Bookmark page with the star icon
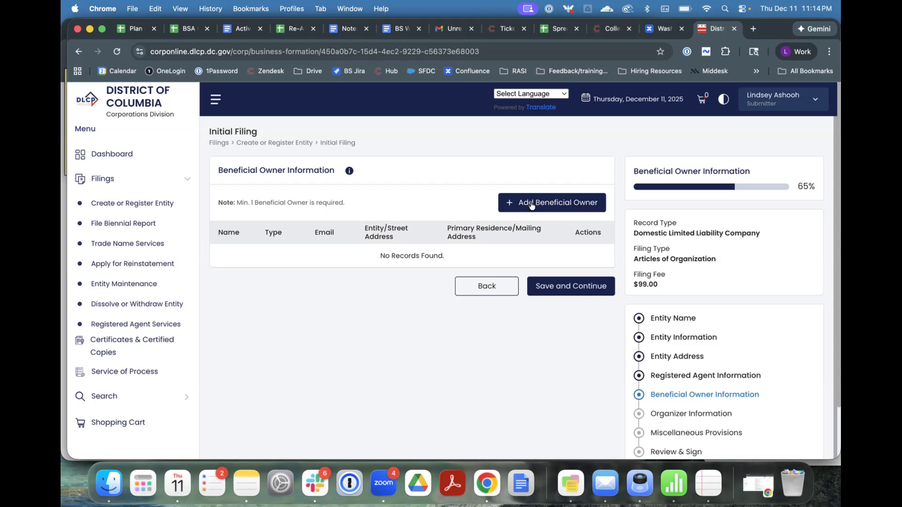This screenshot has height=507, width=902. coord(660,52)
